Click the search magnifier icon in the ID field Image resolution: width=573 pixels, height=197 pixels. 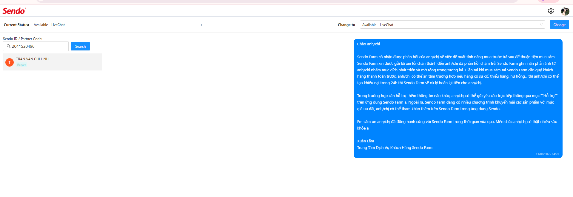coord(9,46)
